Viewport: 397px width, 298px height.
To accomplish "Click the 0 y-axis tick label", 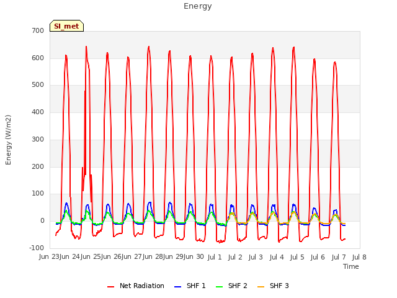I will click(x=42, y=221).
